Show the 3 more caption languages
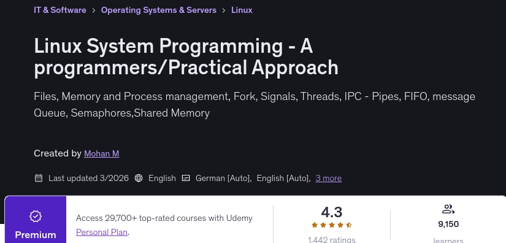Image resolution: width=506 pixels, height=243 pixels. 329,178
